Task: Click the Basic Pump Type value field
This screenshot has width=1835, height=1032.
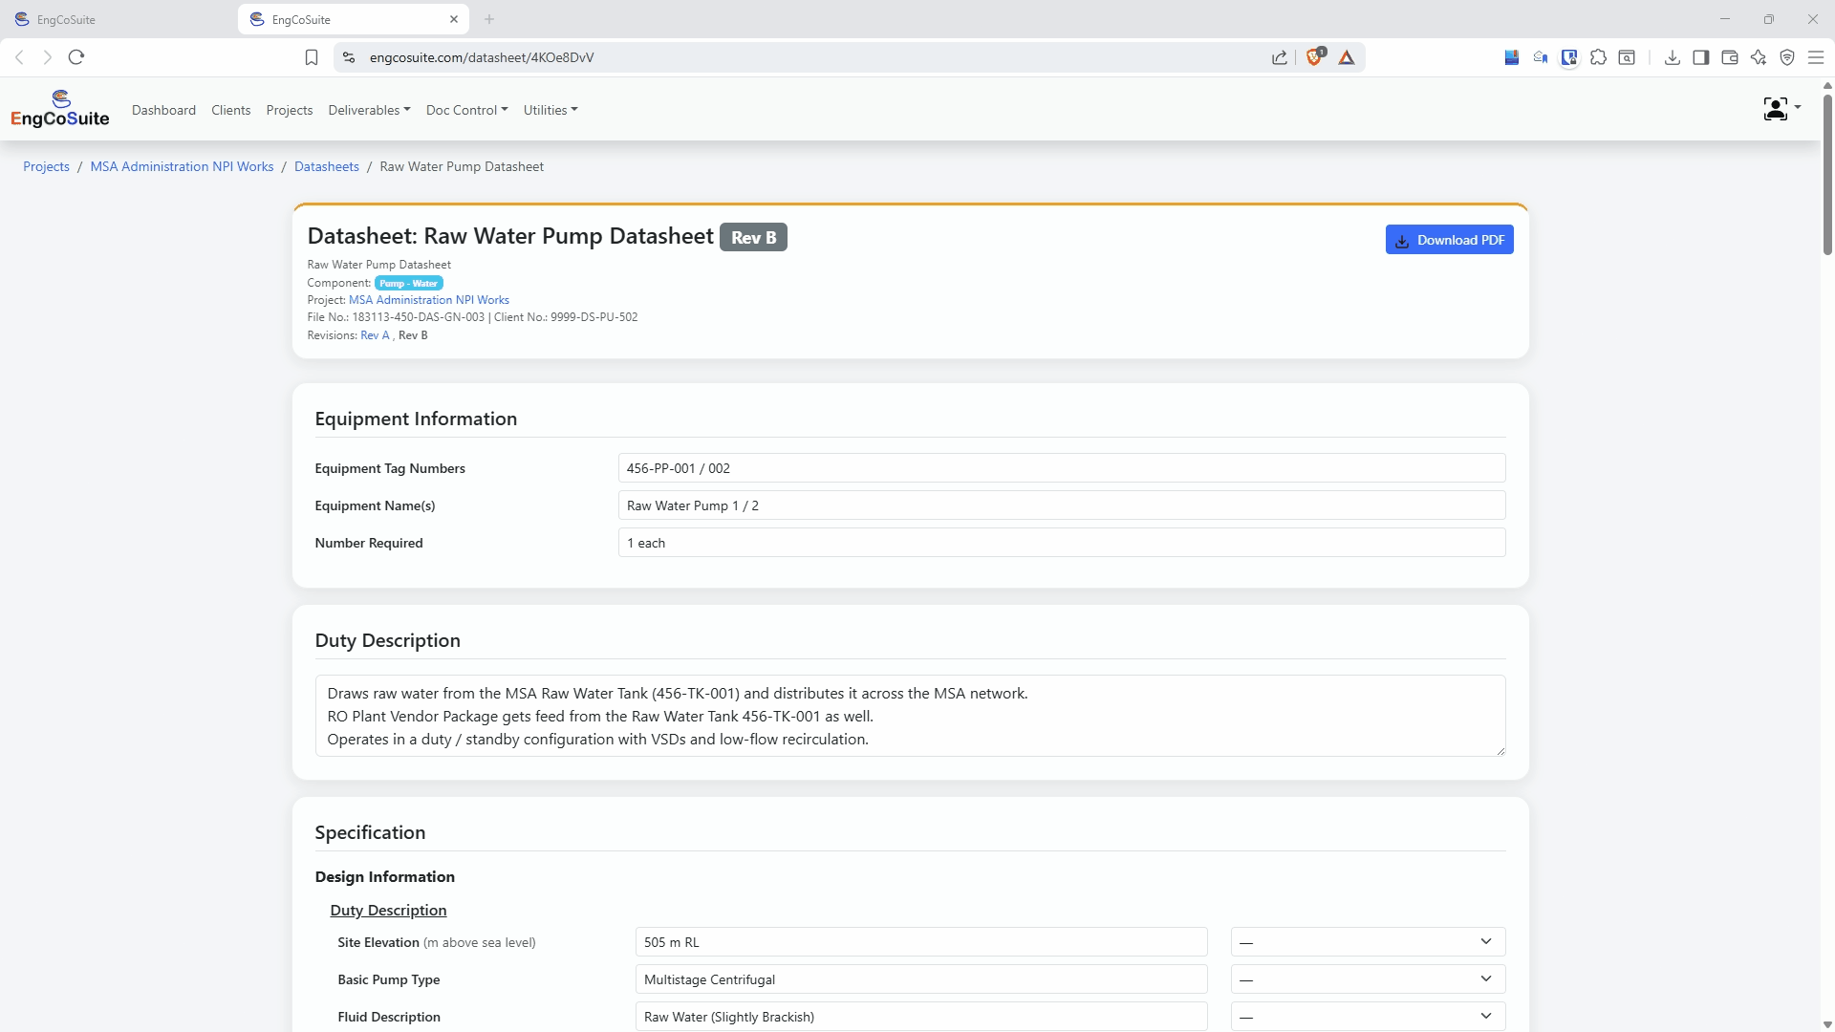Action: pos(921,979)
